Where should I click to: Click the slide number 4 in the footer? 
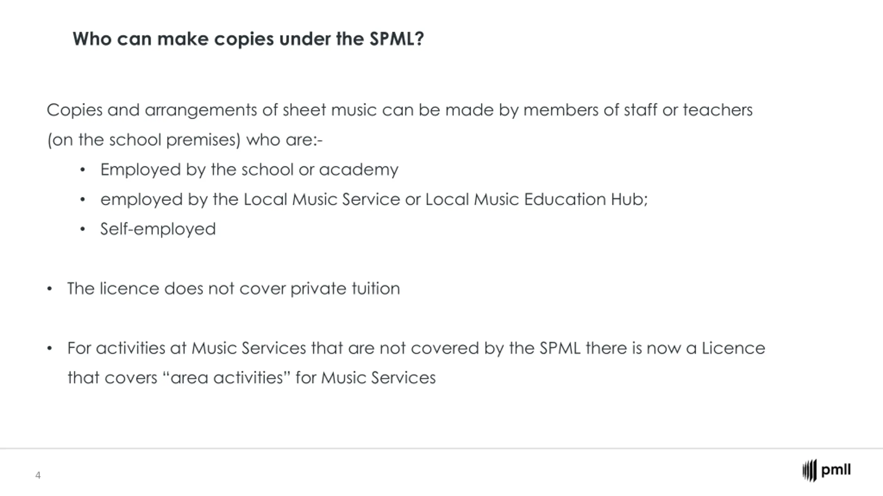point(38,475)
